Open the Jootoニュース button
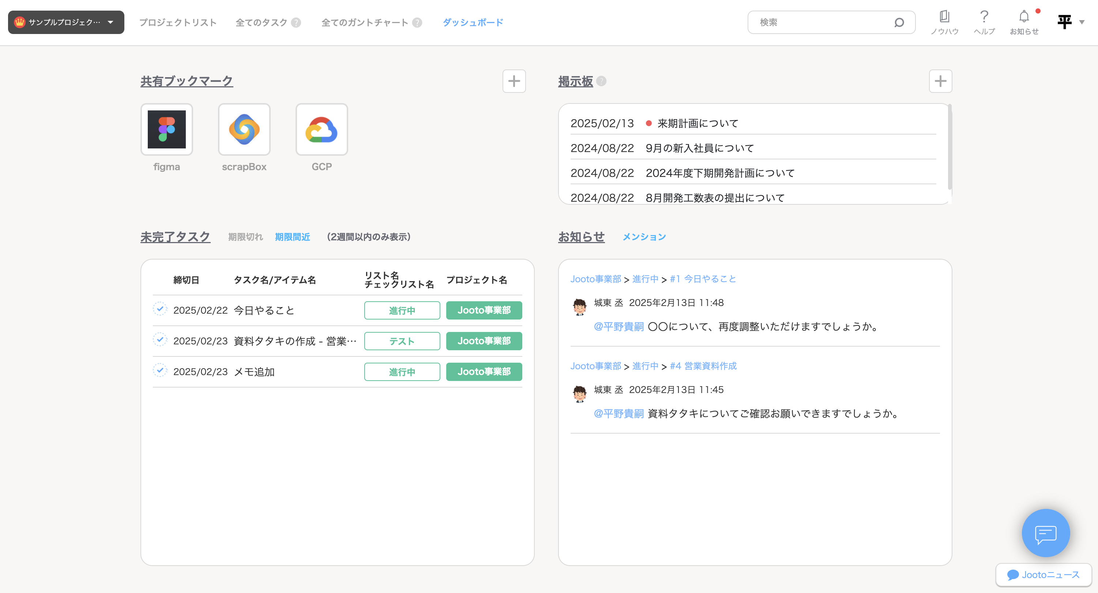 (1044, 575)
